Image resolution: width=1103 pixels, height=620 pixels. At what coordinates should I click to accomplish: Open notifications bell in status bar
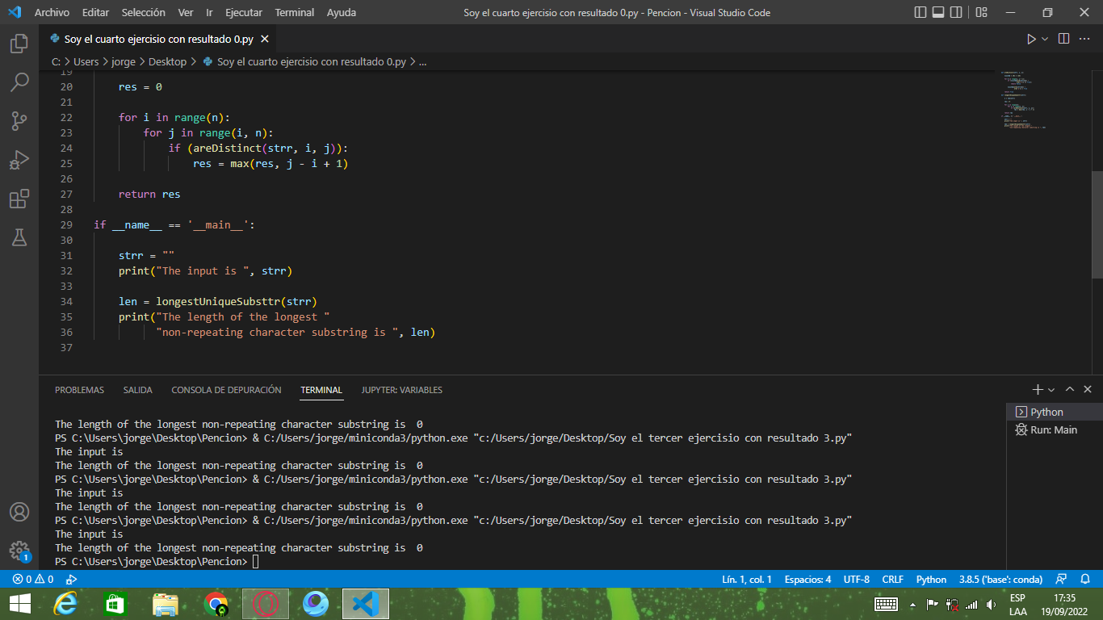[x=1085, y=579]
